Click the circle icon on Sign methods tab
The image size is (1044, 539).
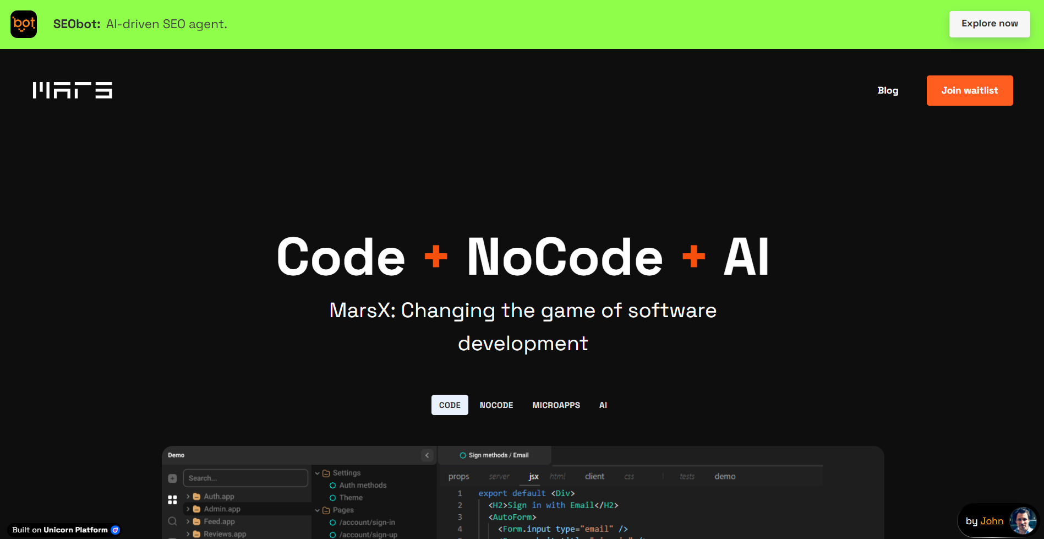click(463, 455)
